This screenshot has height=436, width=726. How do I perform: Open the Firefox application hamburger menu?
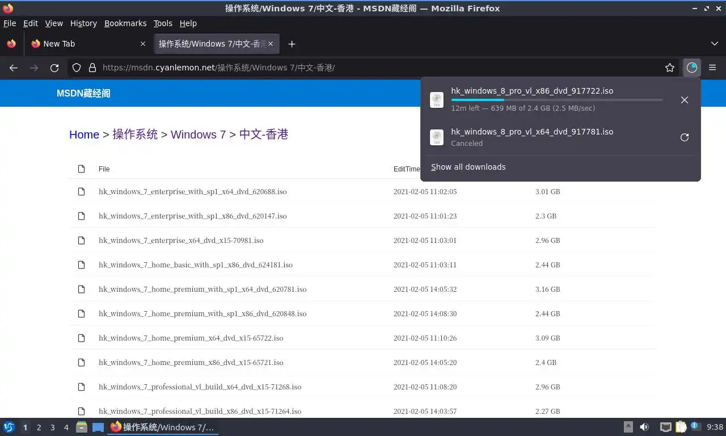(712, 68)
